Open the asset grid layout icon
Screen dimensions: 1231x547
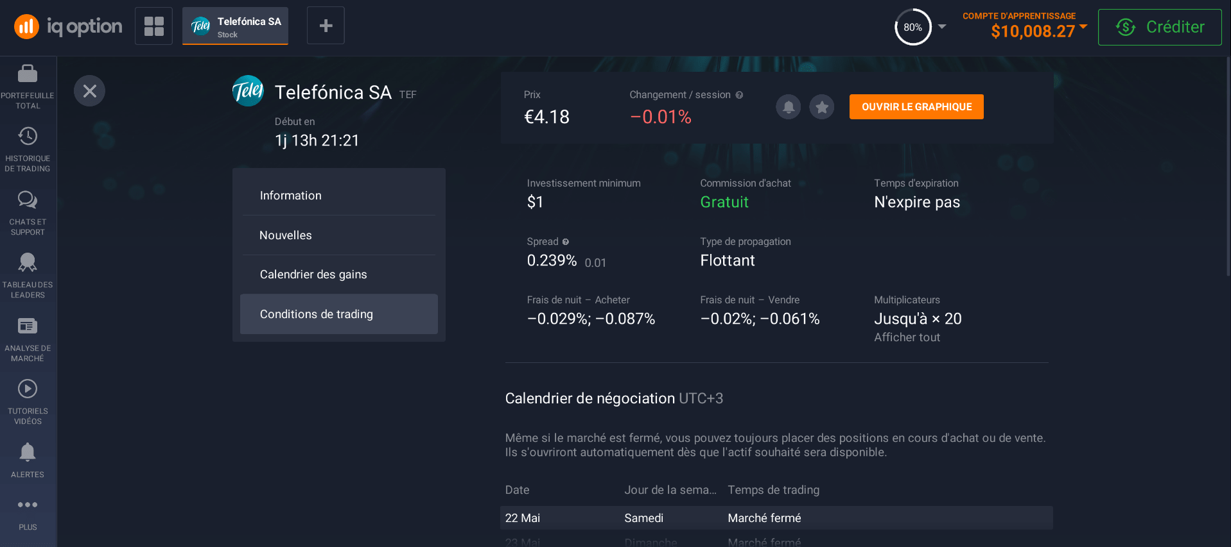154,26
